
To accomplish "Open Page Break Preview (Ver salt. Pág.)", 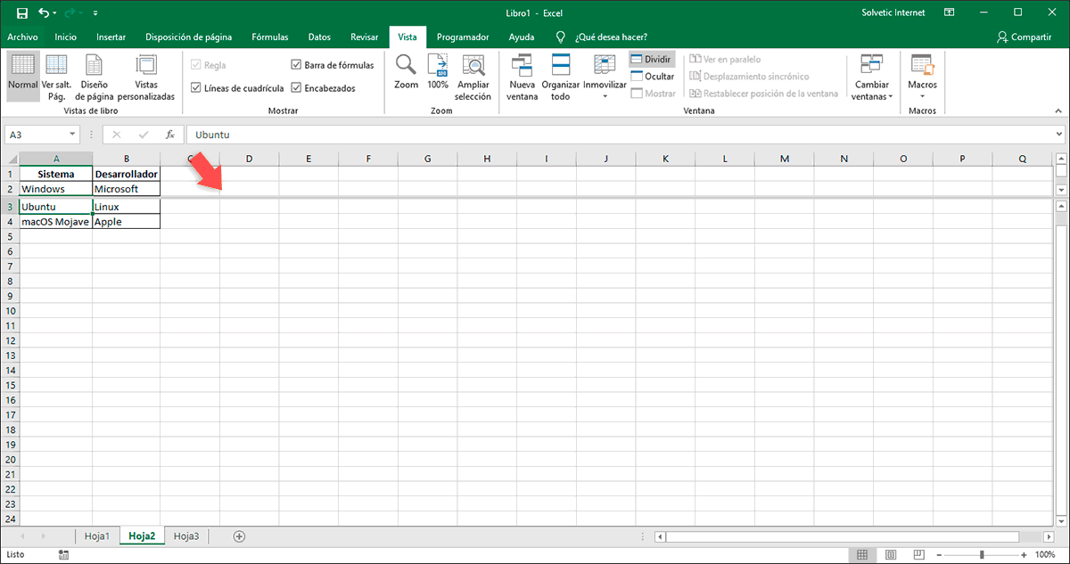I will (x=57, y=76).
